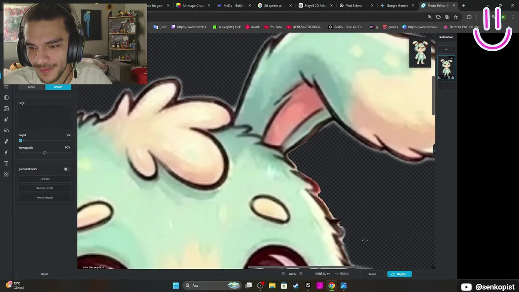Open Chrome from the taskbar
Screen dimensions: 519x292
332,286
